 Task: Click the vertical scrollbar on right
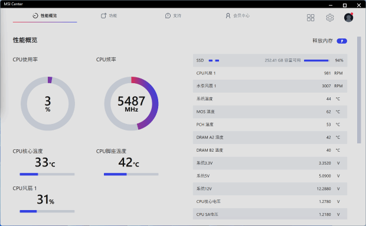[x=359, y=90]
